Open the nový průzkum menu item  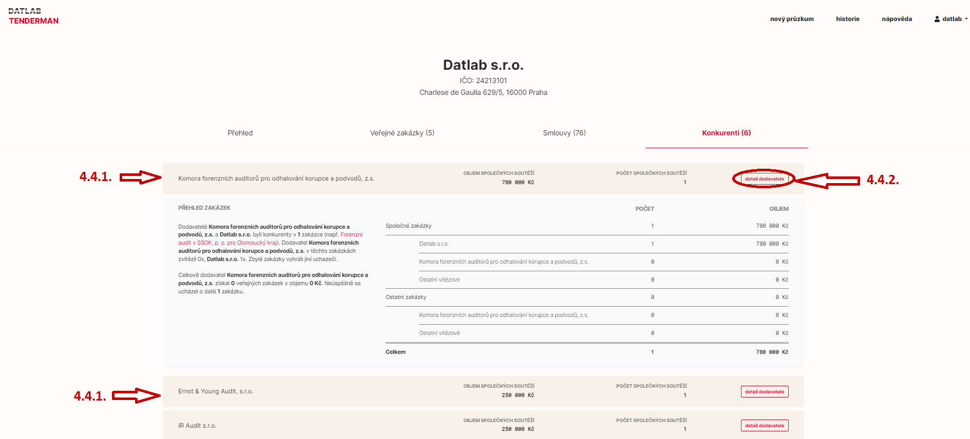click(791, 19)
